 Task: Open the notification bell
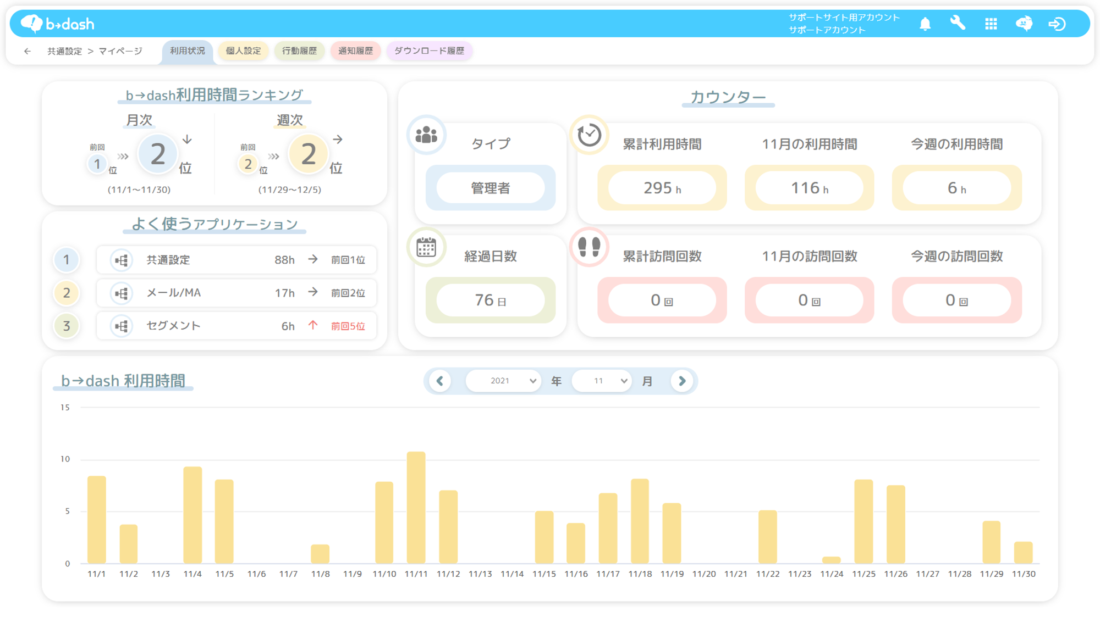tap(925, 24)
